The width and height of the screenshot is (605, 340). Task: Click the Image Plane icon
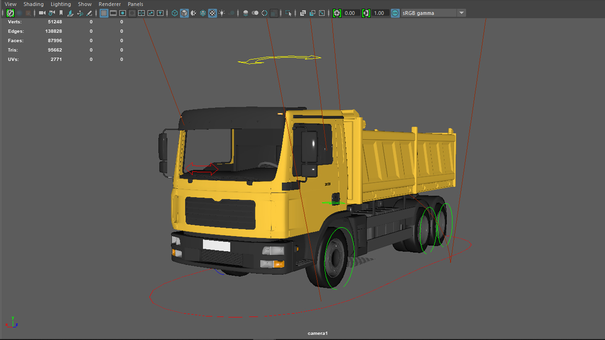(x=70, y=13)
